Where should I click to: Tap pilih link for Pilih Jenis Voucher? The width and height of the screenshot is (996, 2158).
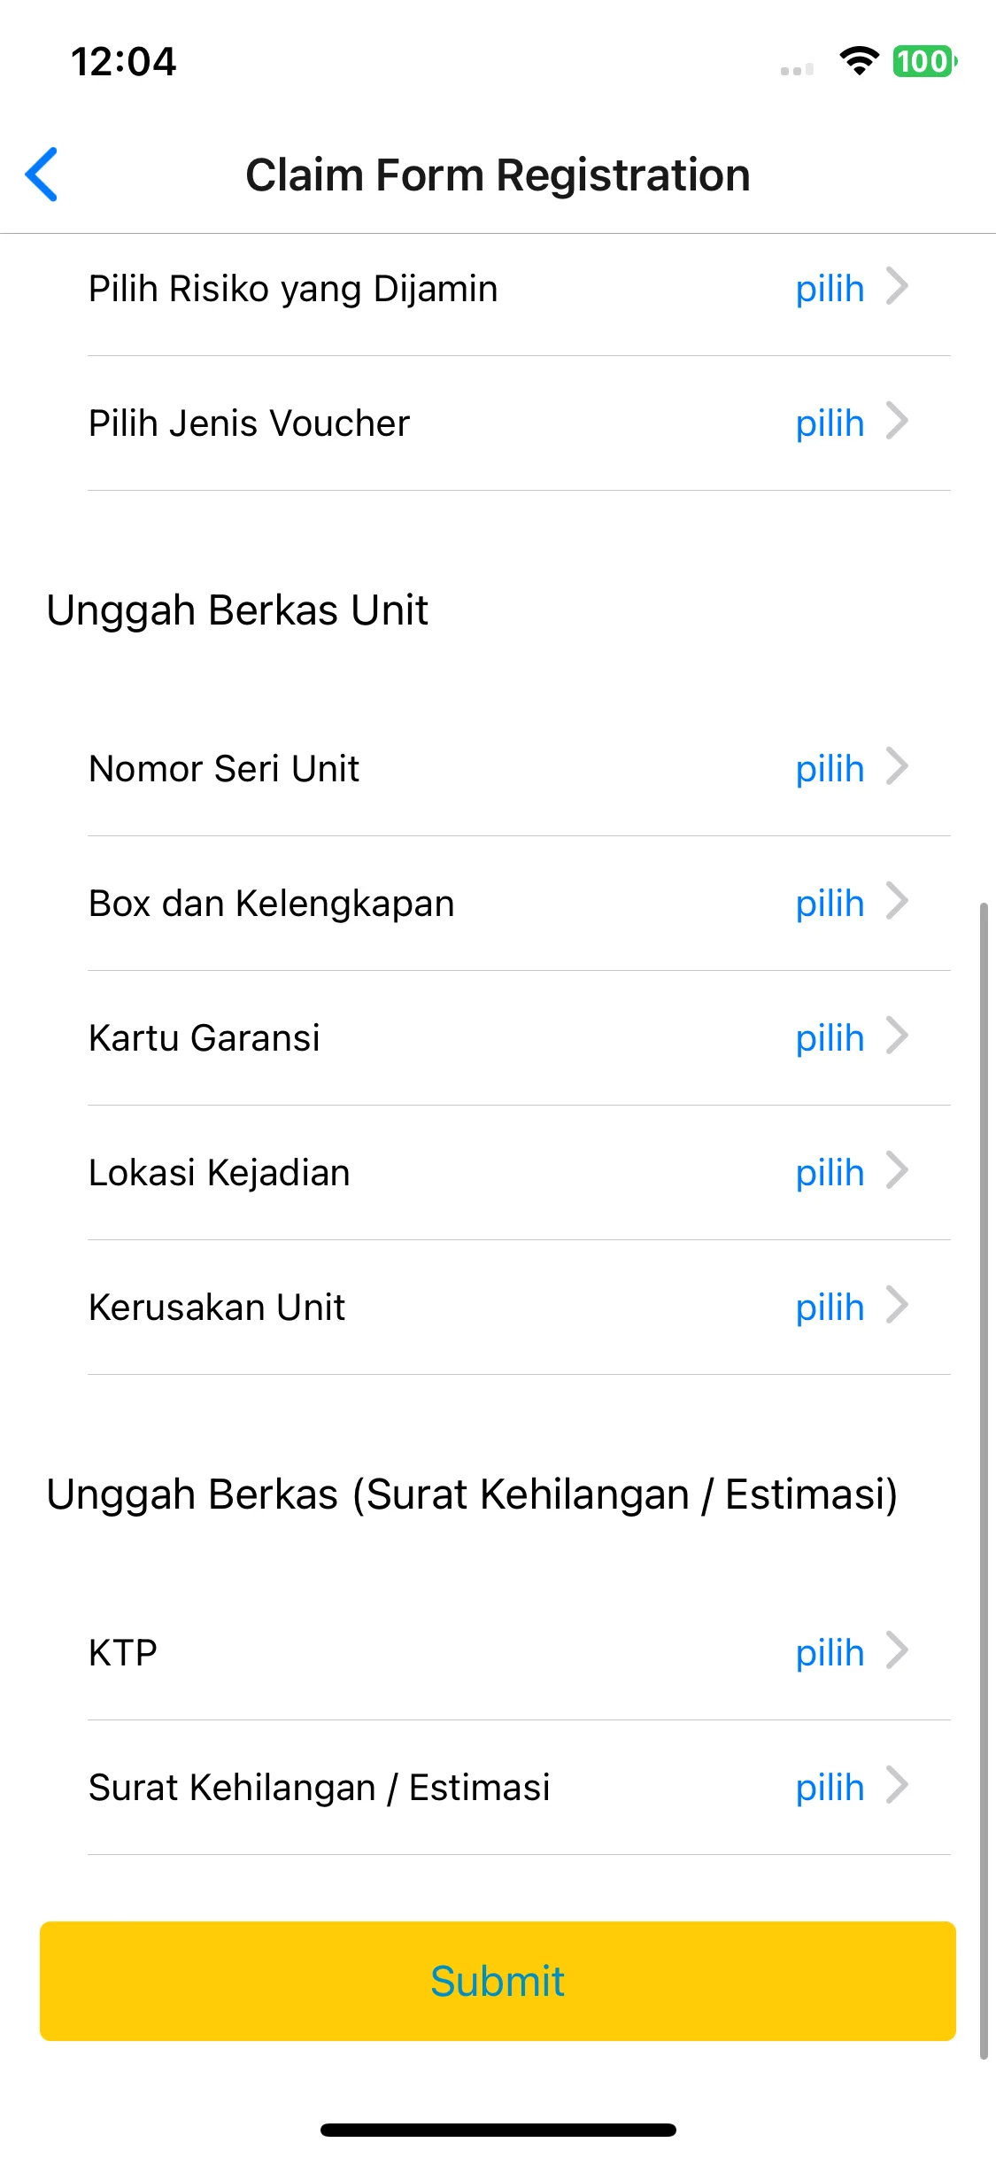[x=830, y=423]
